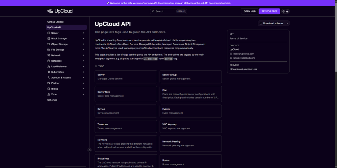The height and width of the screenshot is (168, 337).
Task: Open the Terms of Service link
Action: pyautogui.click(x=239, y=39)
